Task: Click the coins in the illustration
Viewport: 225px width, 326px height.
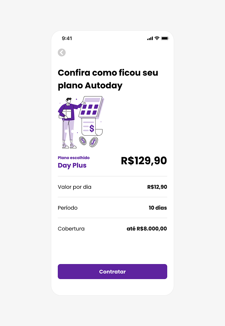Action: pyautogui.click(x=88, y=141)
